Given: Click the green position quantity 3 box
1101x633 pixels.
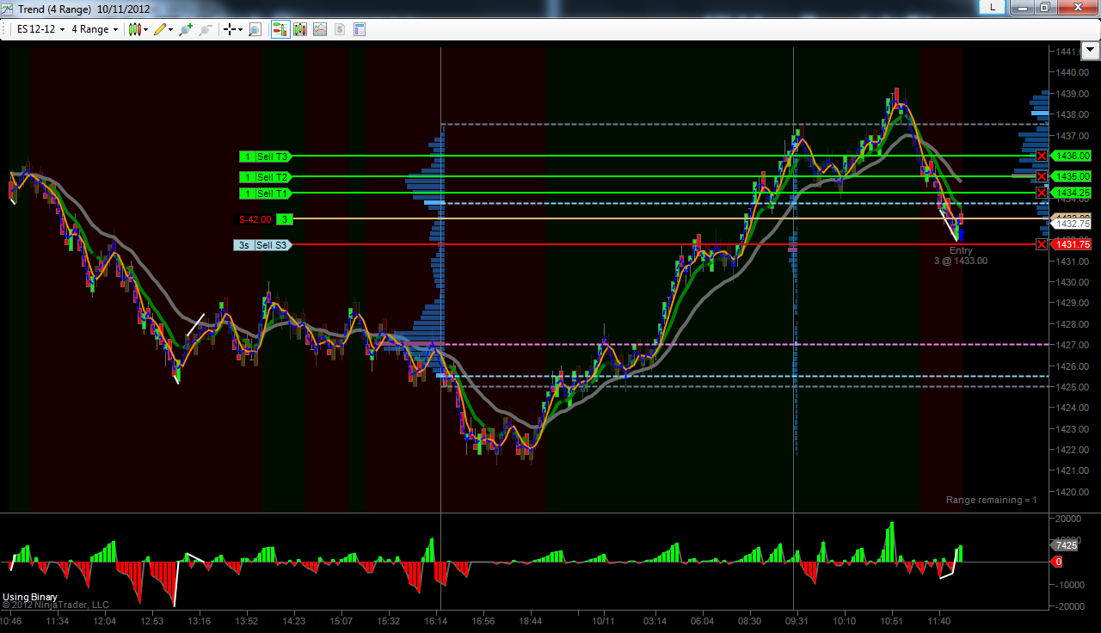Looking at the screenshot, I should pos(284,219).
